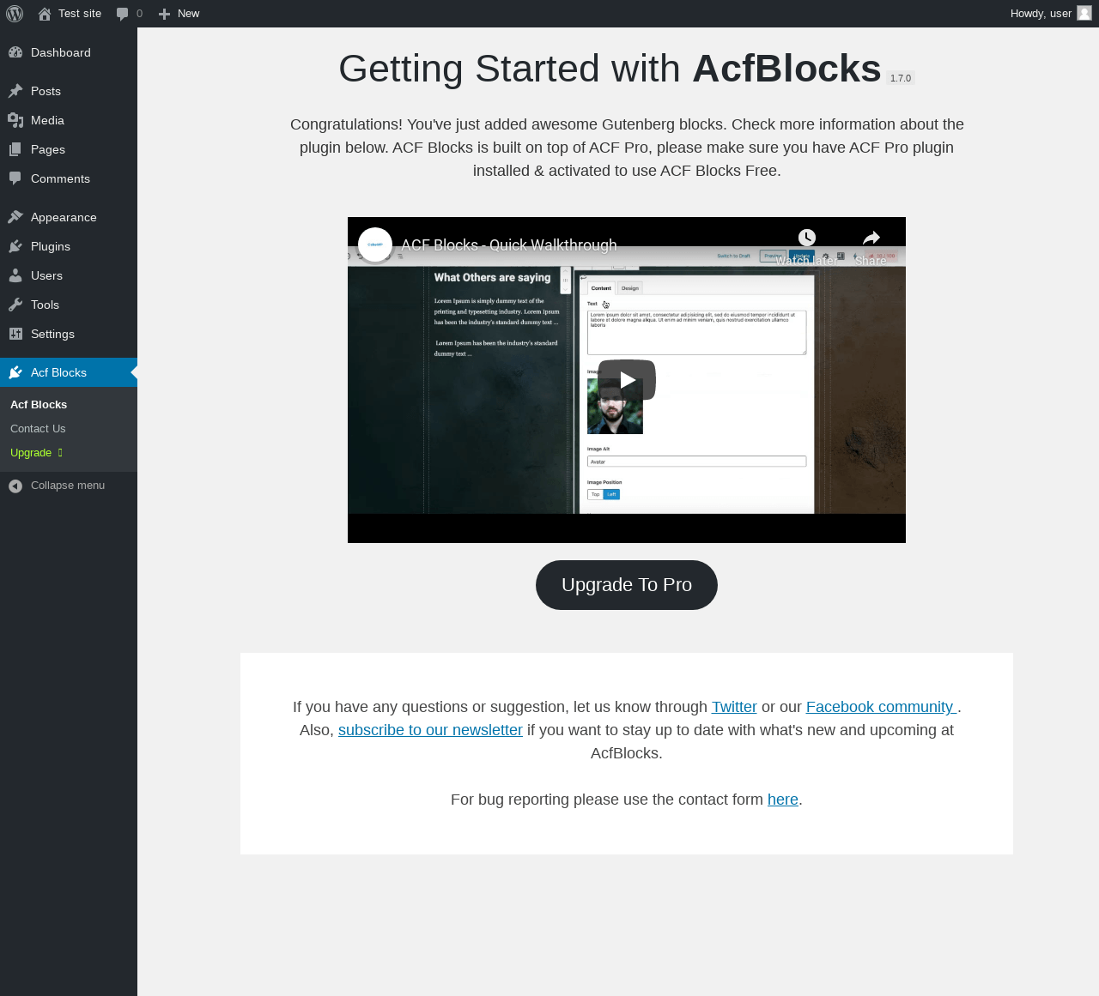The image size is (1099, 996).
Task: Select the Acf Blocks submenu item
Action: point(39,404)
